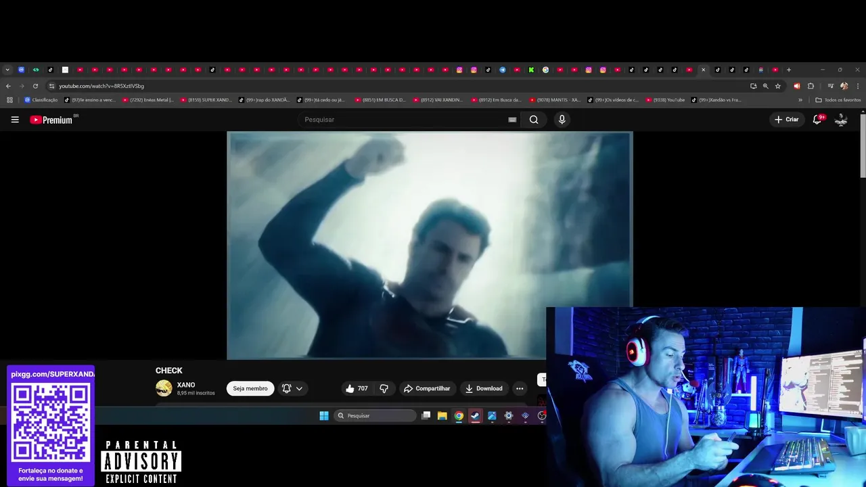Image resolution: width=866 pixels, height=487 pixels.
Task: Open Chrome profile avatar
Action: pyautogui.click(x=844, y=86)
